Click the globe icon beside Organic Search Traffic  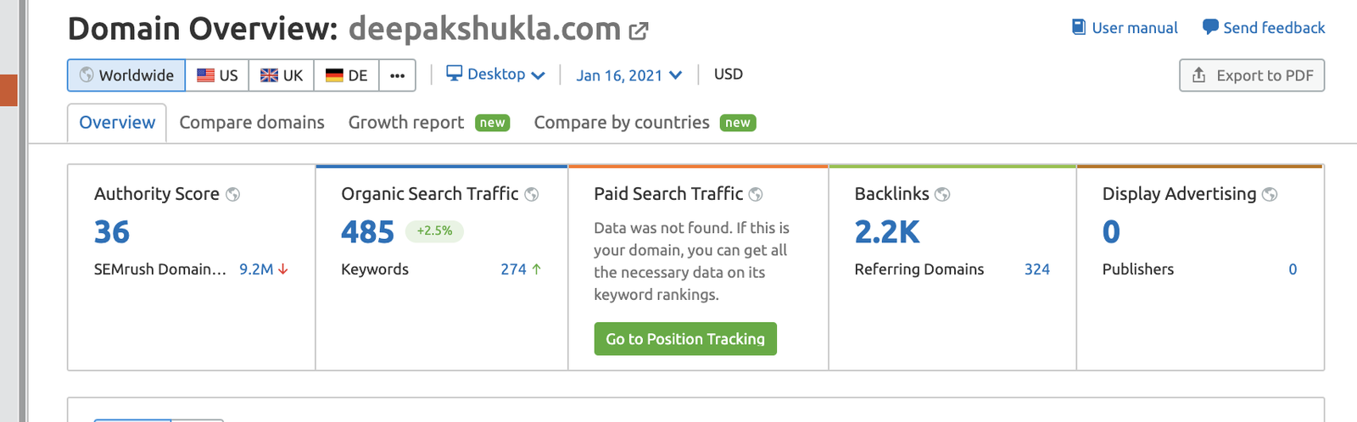532,194
